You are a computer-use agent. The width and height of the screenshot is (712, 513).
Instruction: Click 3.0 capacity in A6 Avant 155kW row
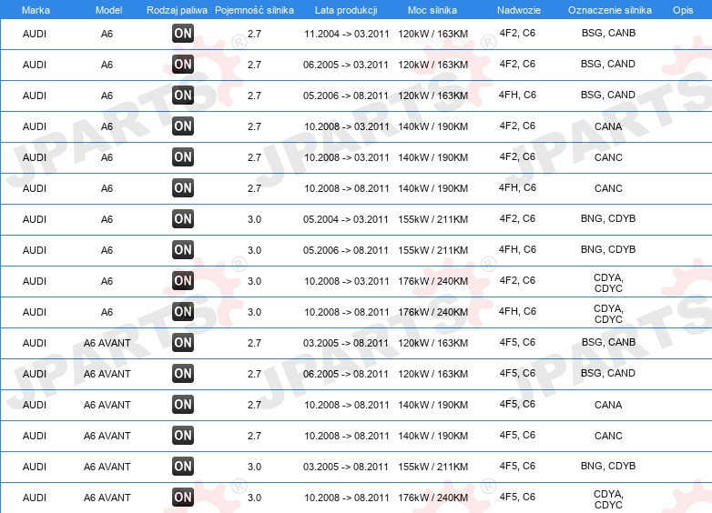(254, 467)
